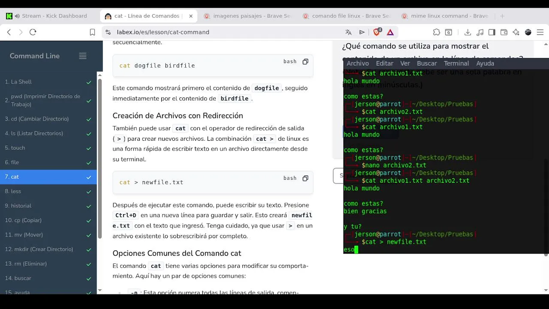Bookmark this page
The height and width of the screenshot is (309, 549).
92,32
